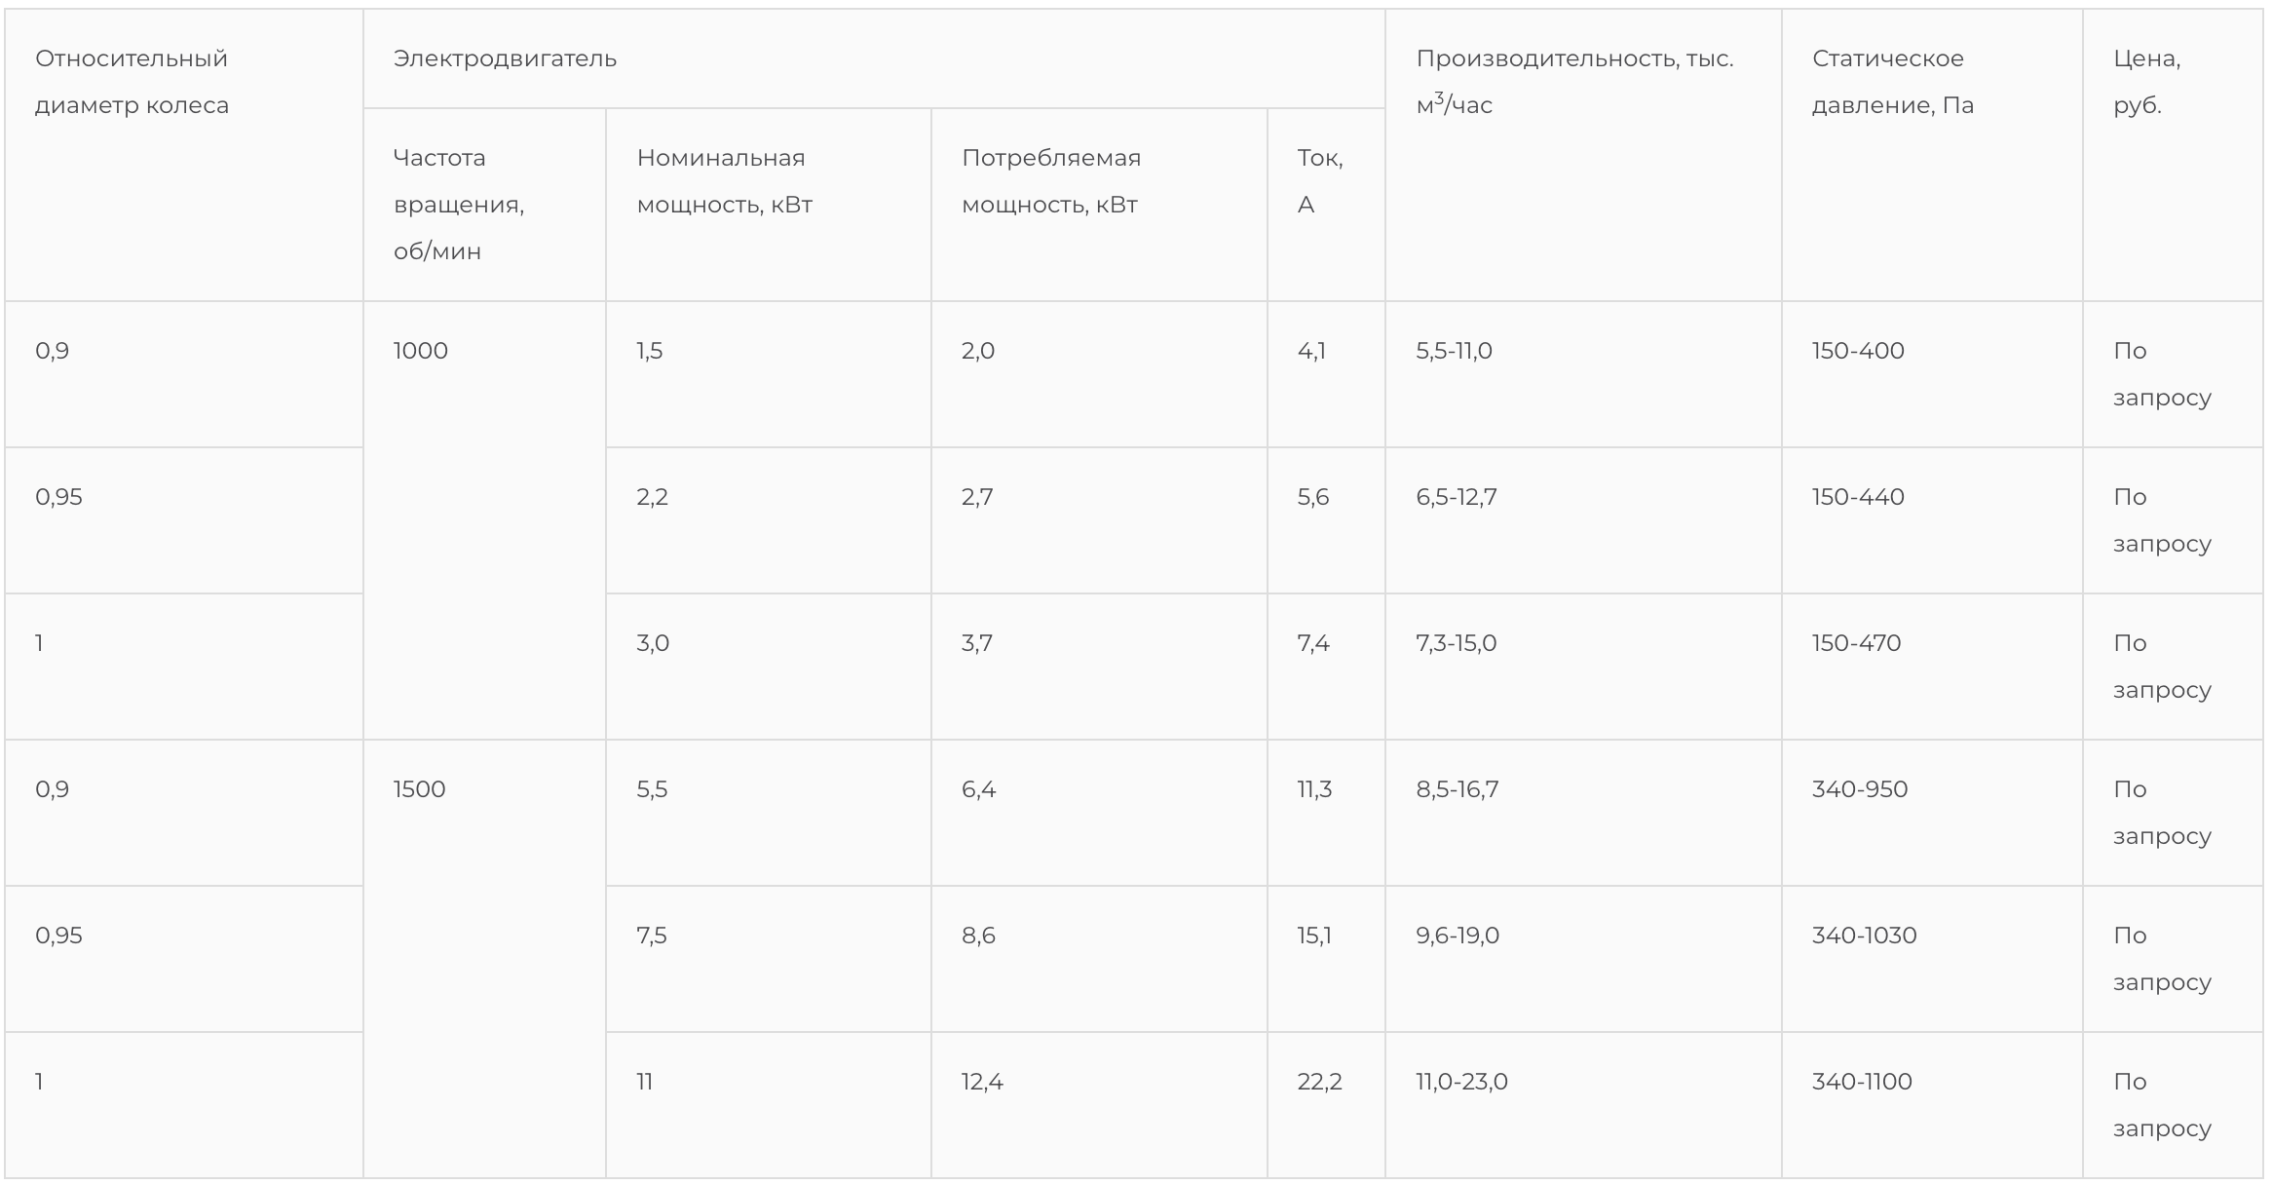Select the "Относительный диаметр колеса" column header

132,82
